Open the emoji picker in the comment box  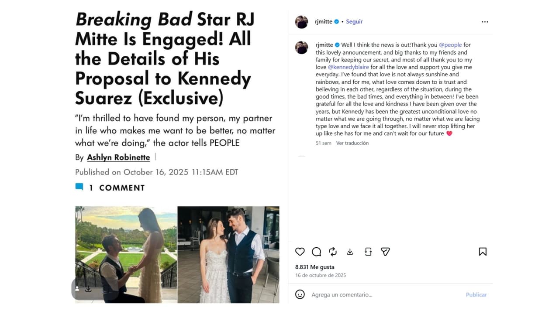pyautogui.click(x=300, y=294)
